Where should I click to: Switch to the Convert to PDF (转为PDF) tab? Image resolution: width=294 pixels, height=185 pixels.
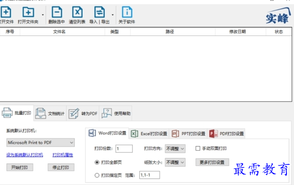83,113
